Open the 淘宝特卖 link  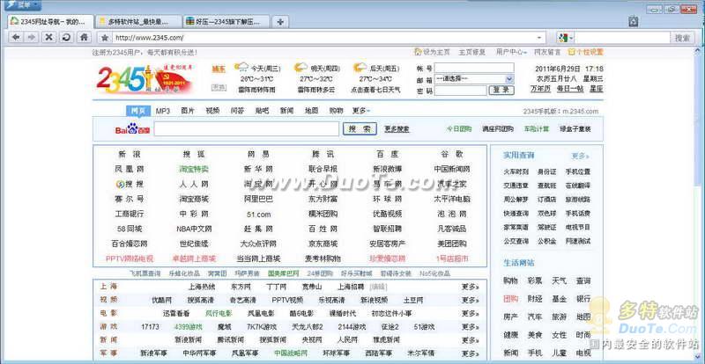[194, 169]
